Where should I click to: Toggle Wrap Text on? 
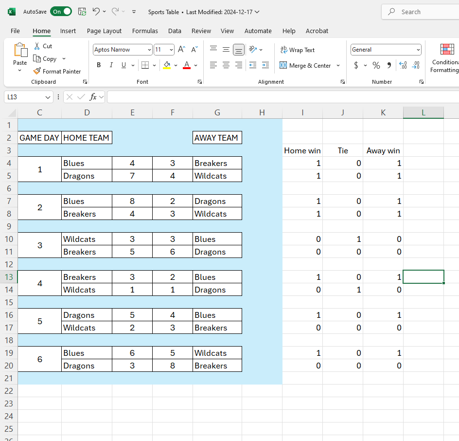297,50
